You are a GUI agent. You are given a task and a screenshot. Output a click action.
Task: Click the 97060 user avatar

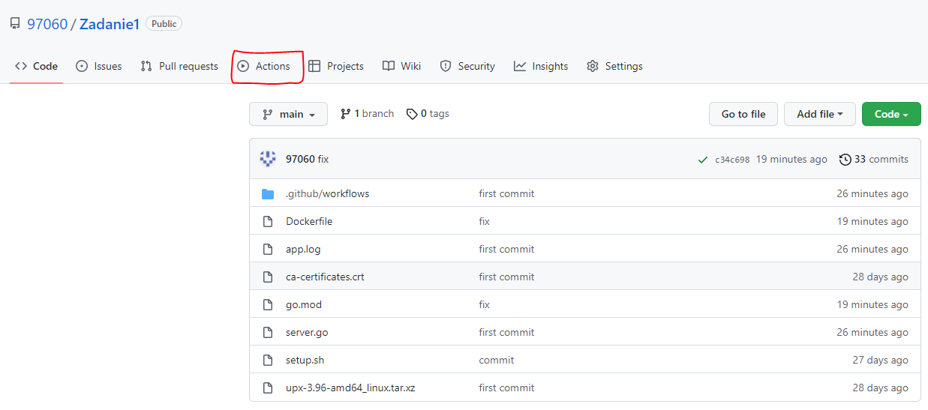click(x=268, y=159)
